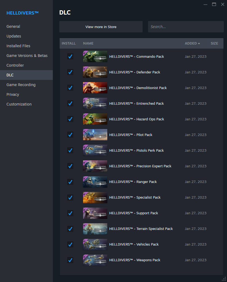Switch to the Privacy tab
The image size is (227, 282).
(x=26, y=94)
